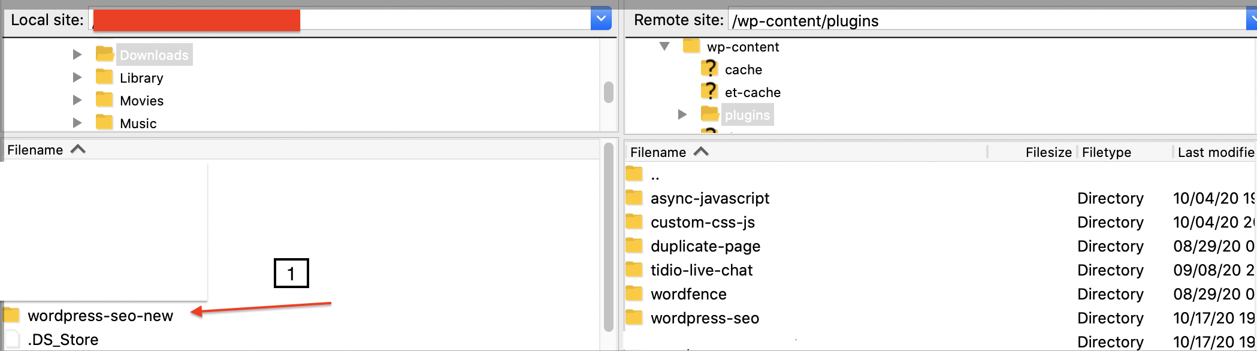1257x351 pixels.
Task: Click the et-cache unknown-folder question icon
Action: pos(710,91)
